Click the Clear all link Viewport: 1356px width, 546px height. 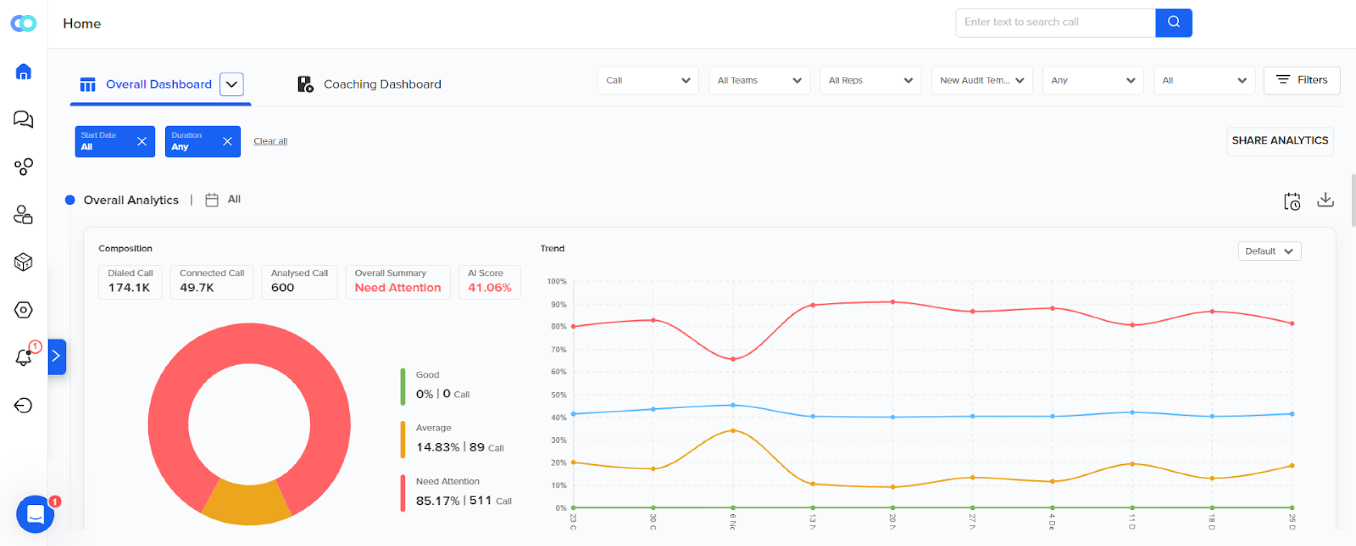pos(270,141)
